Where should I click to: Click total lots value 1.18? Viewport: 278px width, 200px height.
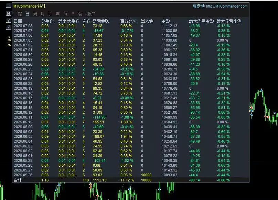[45, 180]
